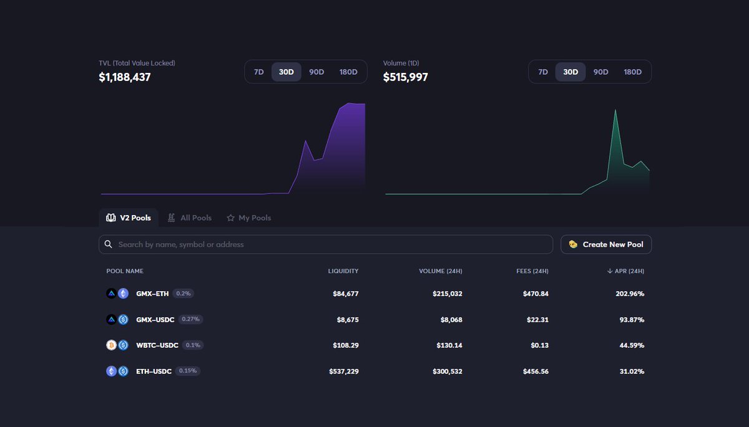Switch to the My Pools tab
The height and width of the screenshot is (427, 749).
pyautogui.click(x=248, y=218)
